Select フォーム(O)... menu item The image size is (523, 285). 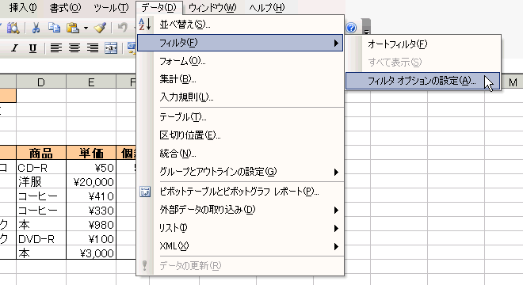(x=240, y=61)
